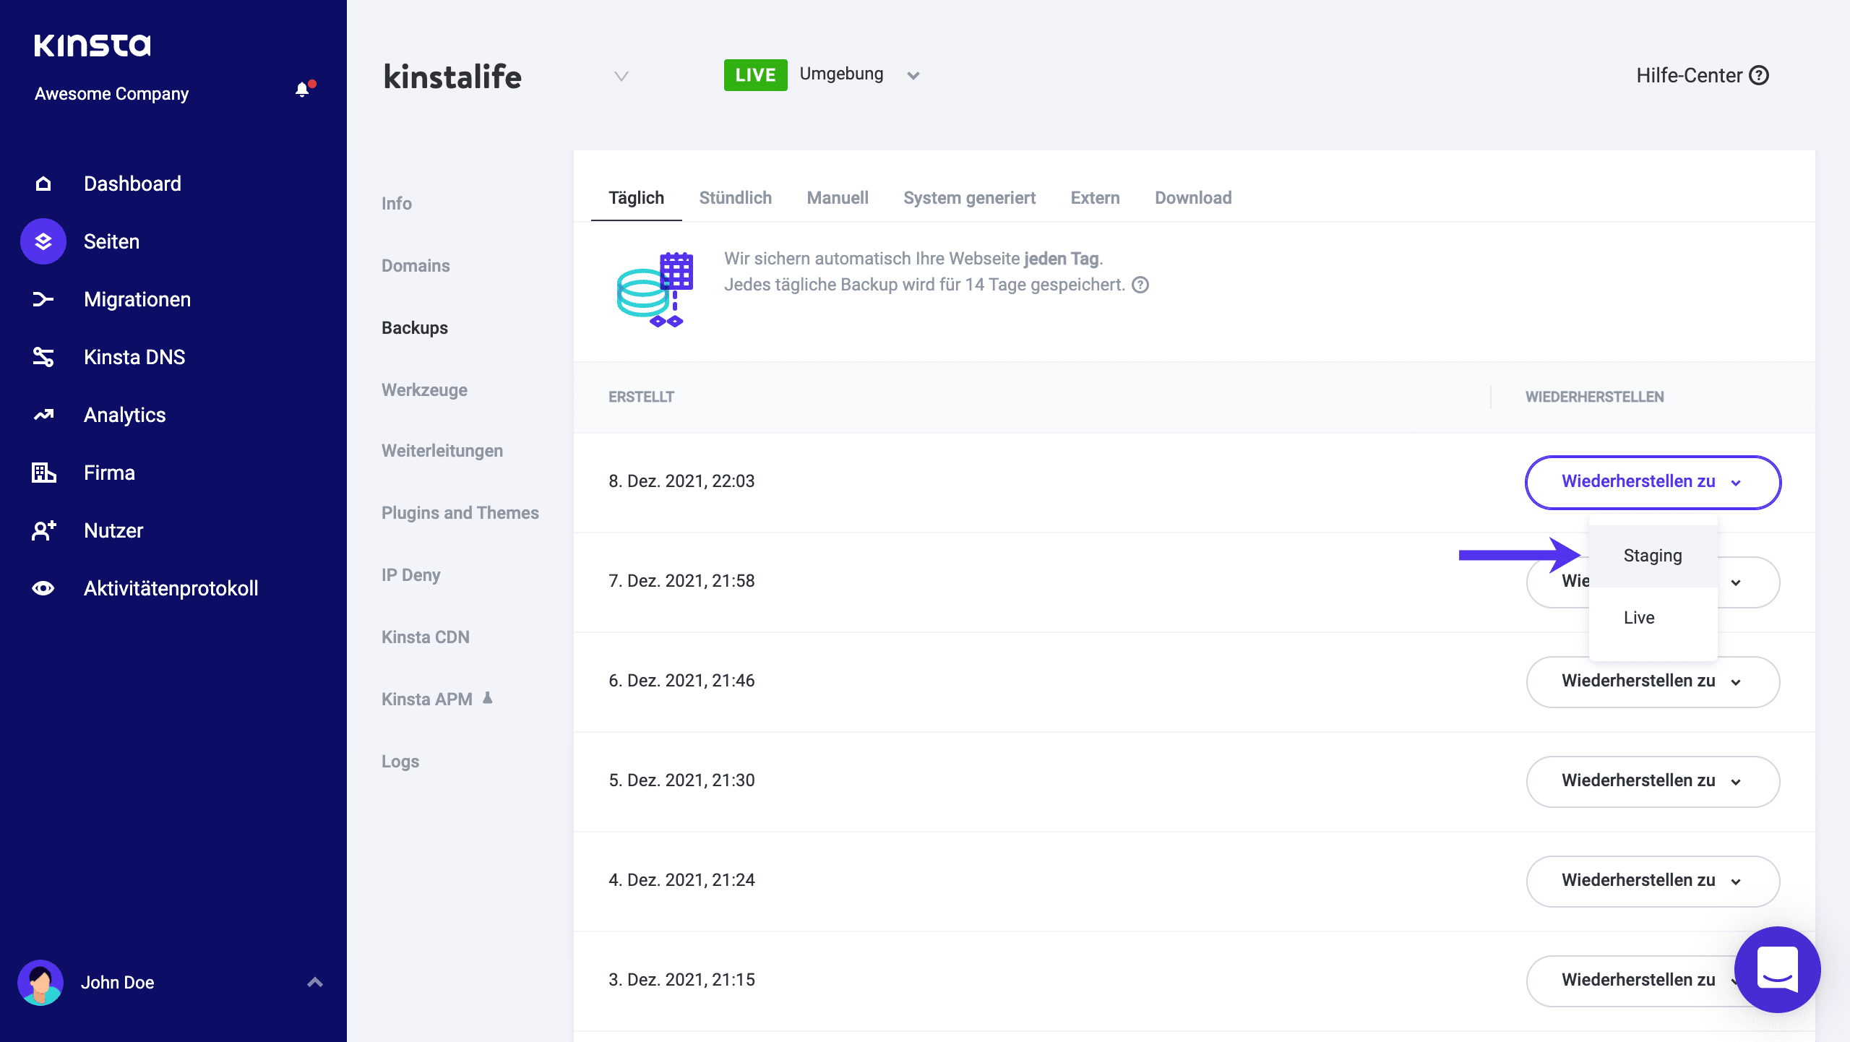Click the Kinsta DNS icon
Screen dimensions: 1850x1042
(43, 357)
